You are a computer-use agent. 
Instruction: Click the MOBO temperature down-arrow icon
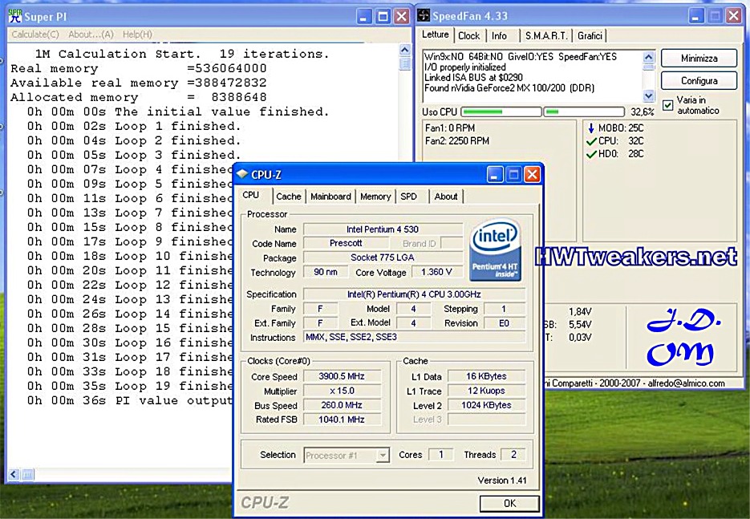pos(591,128)
